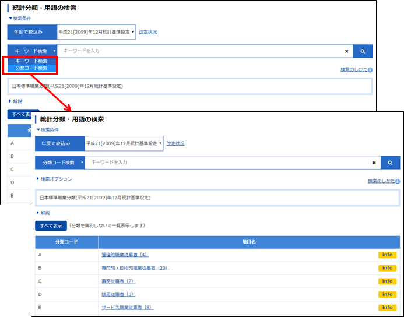Screen dimensions: 404x317
Task: Click the magnifier search button in the upper panel
Action: [x=363, y=51]
